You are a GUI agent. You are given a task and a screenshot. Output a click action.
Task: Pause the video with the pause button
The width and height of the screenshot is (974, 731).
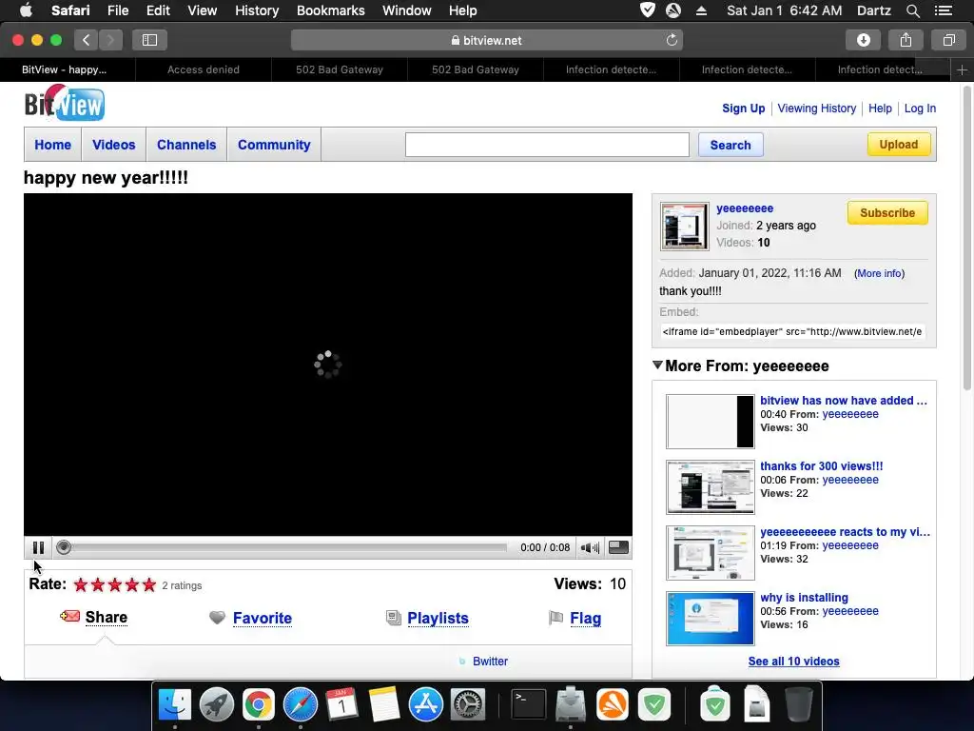(38, 547)
